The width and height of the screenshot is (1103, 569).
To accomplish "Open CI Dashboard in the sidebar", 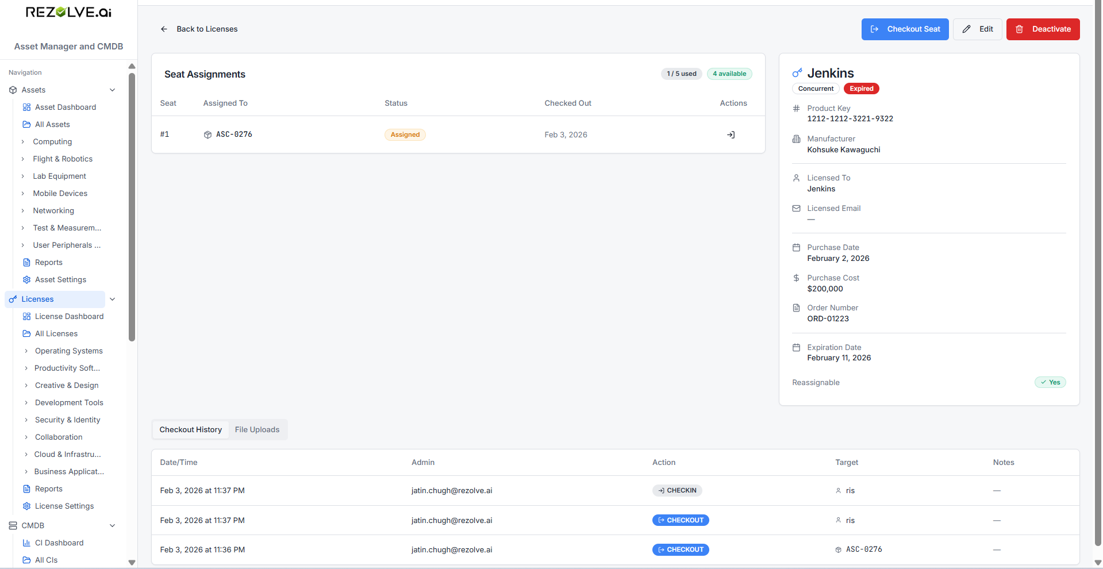I will click(x=59, y=543).
